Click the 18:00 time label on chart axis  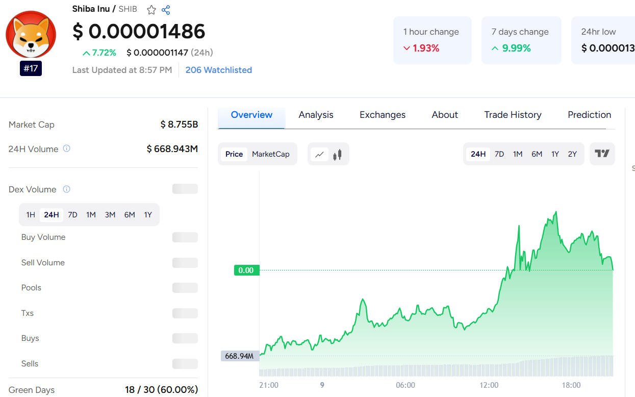[571, 385]
